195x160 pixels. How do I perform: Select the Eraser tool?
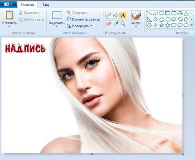click(x=109, y=24)
